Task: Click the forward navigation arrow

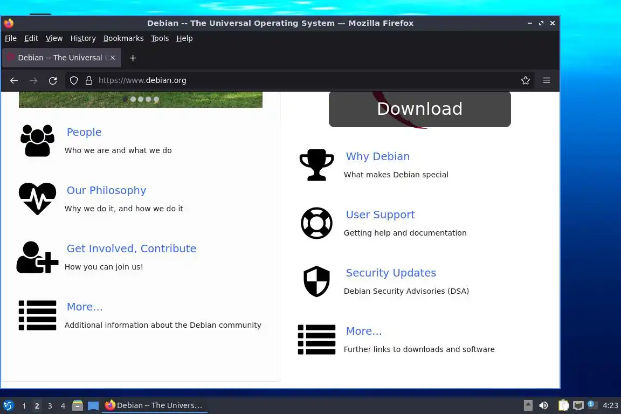Action: [33, 80]
